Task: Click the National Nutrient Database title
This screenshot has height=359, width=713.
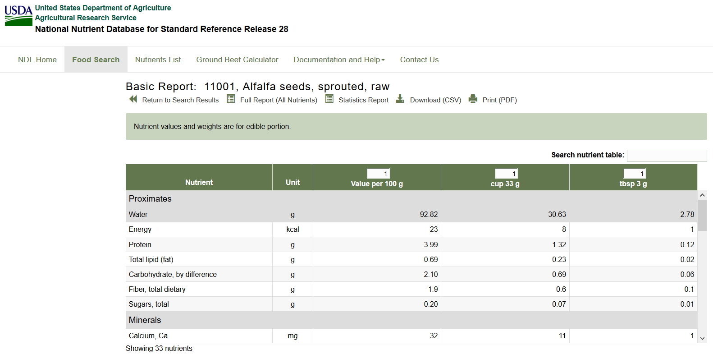Action: coord(162,29)
